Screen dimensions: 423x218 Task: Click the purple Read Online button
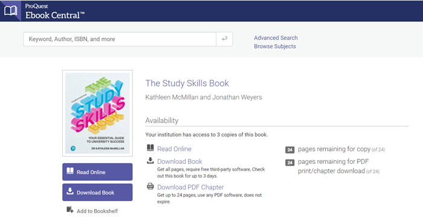coord(97,172)
